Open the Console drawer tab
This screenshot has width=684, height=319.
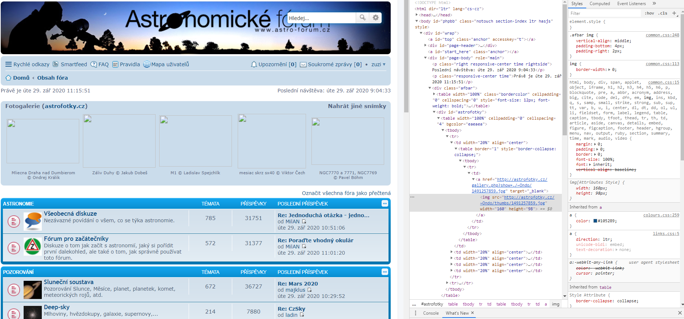[x=431, y=313]
